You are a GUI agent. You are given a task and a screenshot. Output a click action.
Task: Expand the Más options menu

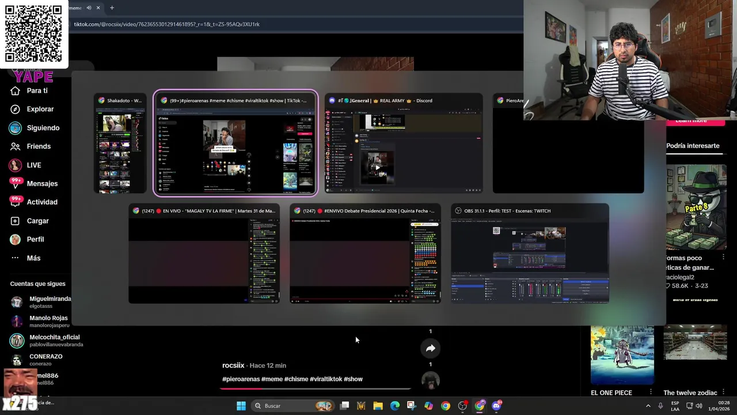25,258
